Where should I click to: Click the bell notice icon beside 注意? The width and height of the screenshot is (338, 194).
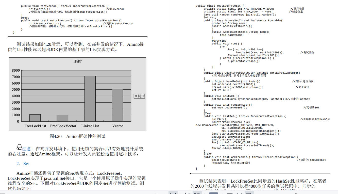click(x=19, y=147)
